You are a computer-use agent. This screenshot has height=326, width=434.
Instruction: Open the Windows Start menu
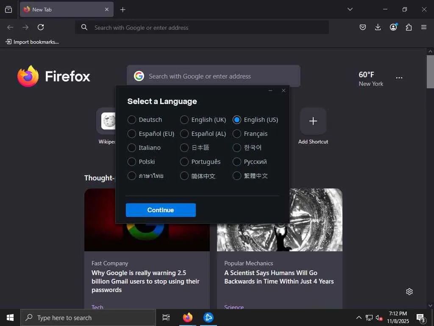pos(10,318)
